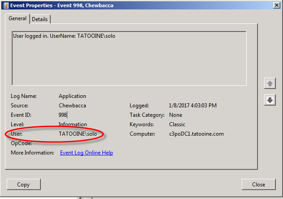Click the User value TATOOINE\solo
This screenshot has height=199, width=283.
pos(78,134)
